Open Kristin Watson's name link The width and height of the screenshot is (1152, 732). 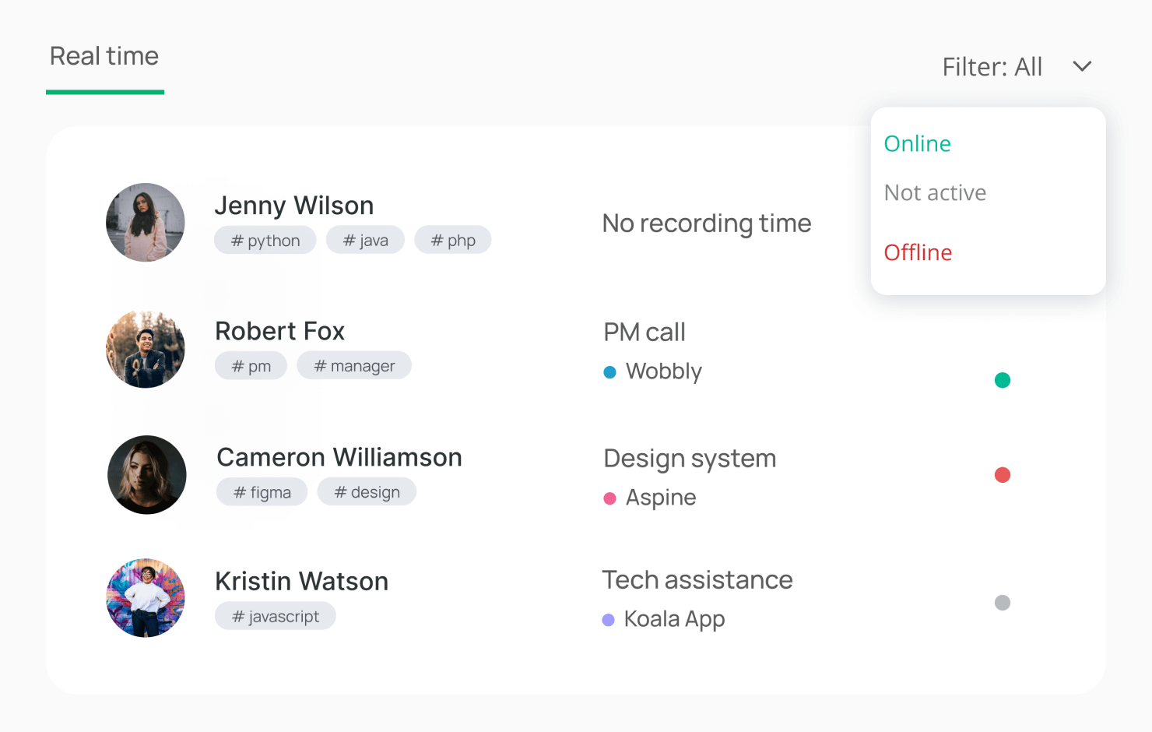[x=301, y=582]
